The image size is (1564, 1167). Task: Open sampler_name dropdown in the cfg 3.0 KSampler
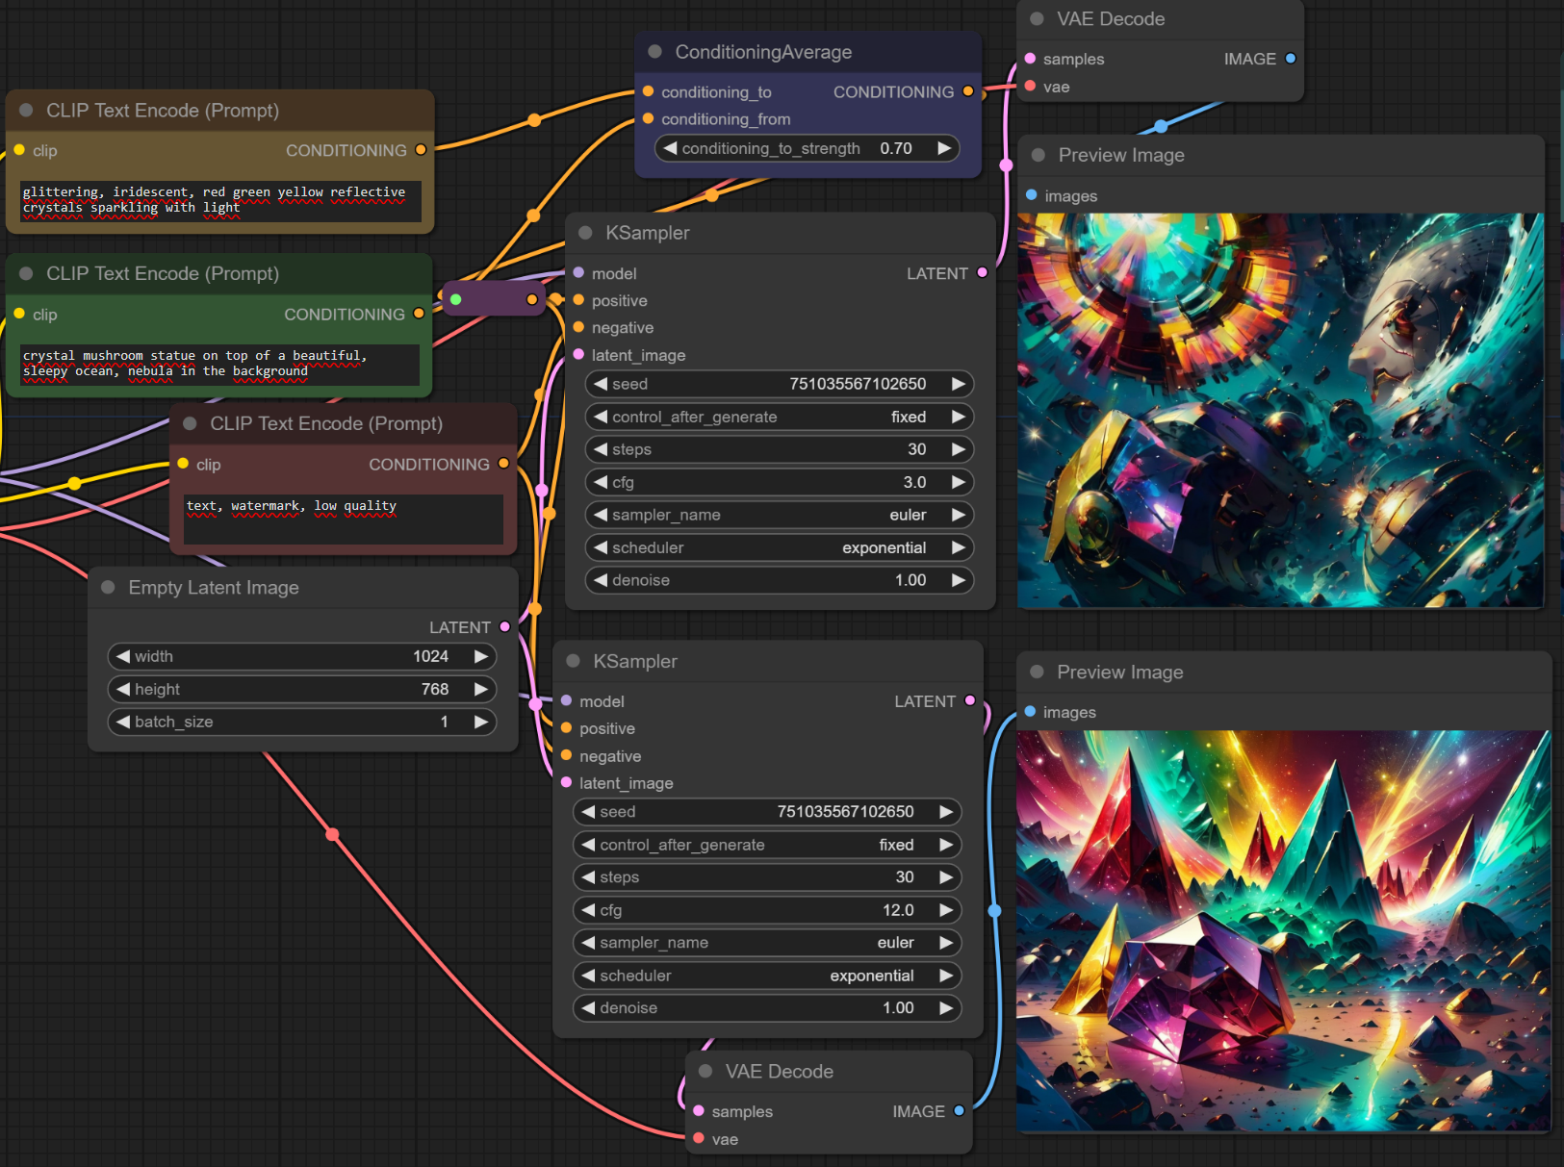tap(780, 515)
